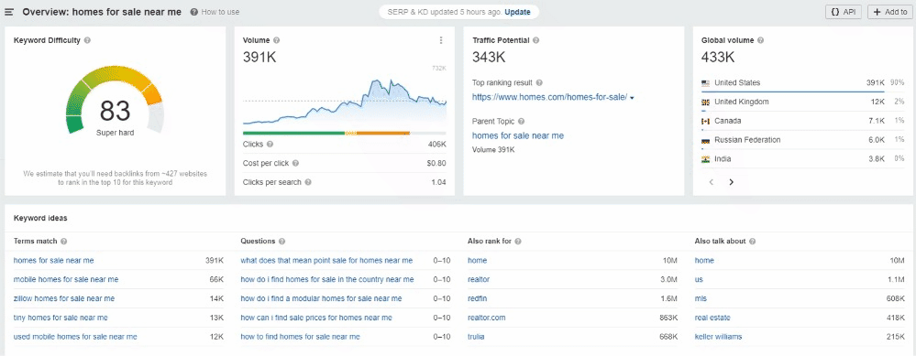Open the hamburger sidebar menu icon
Image resolution: width=916 pixels, height=356 pixels.
click(x=9, y=12)
